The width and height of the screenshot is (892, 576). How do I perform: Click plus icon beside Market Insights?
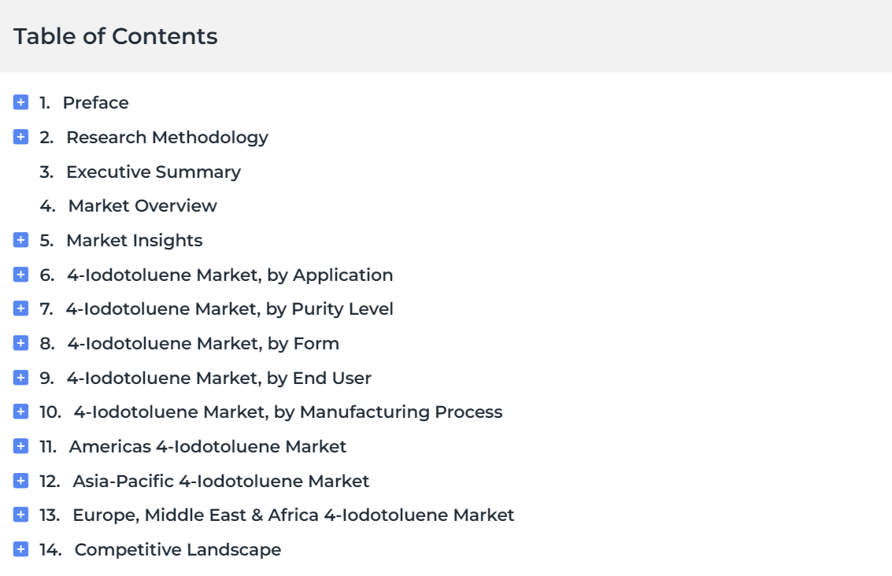tap(20, 240)
